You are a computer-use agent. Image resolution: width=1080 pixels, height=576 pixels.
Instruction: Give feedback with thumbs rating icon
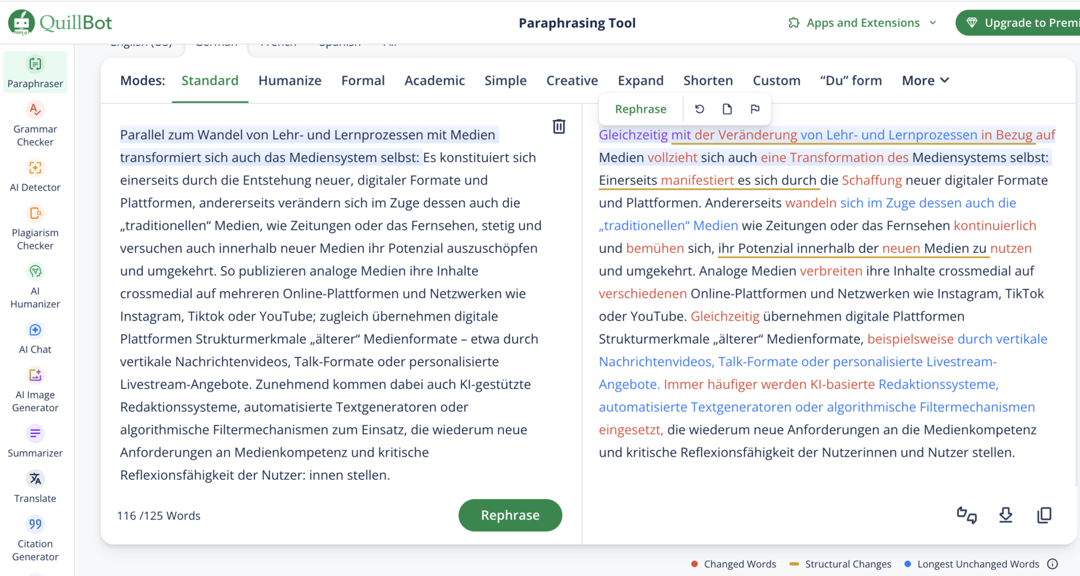click(966, 515)
